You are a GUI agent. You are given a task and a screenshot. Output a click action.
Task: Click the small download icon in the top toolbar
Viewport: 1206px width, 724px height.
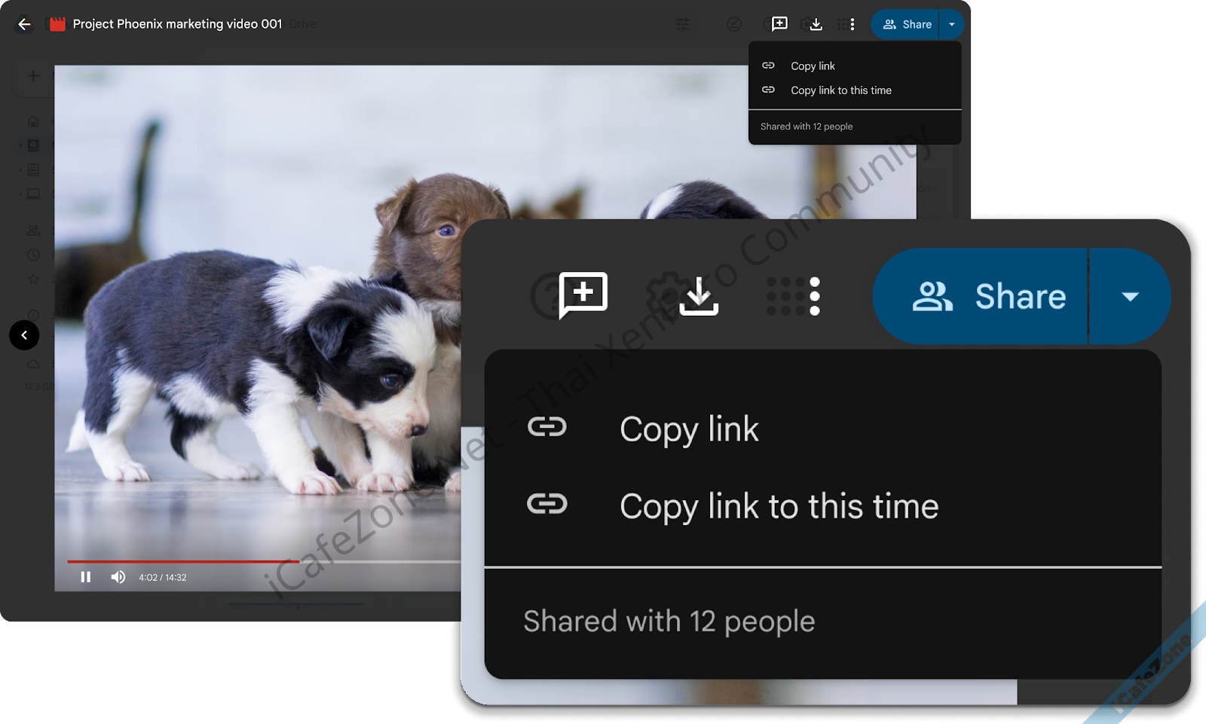coord(816,24)
